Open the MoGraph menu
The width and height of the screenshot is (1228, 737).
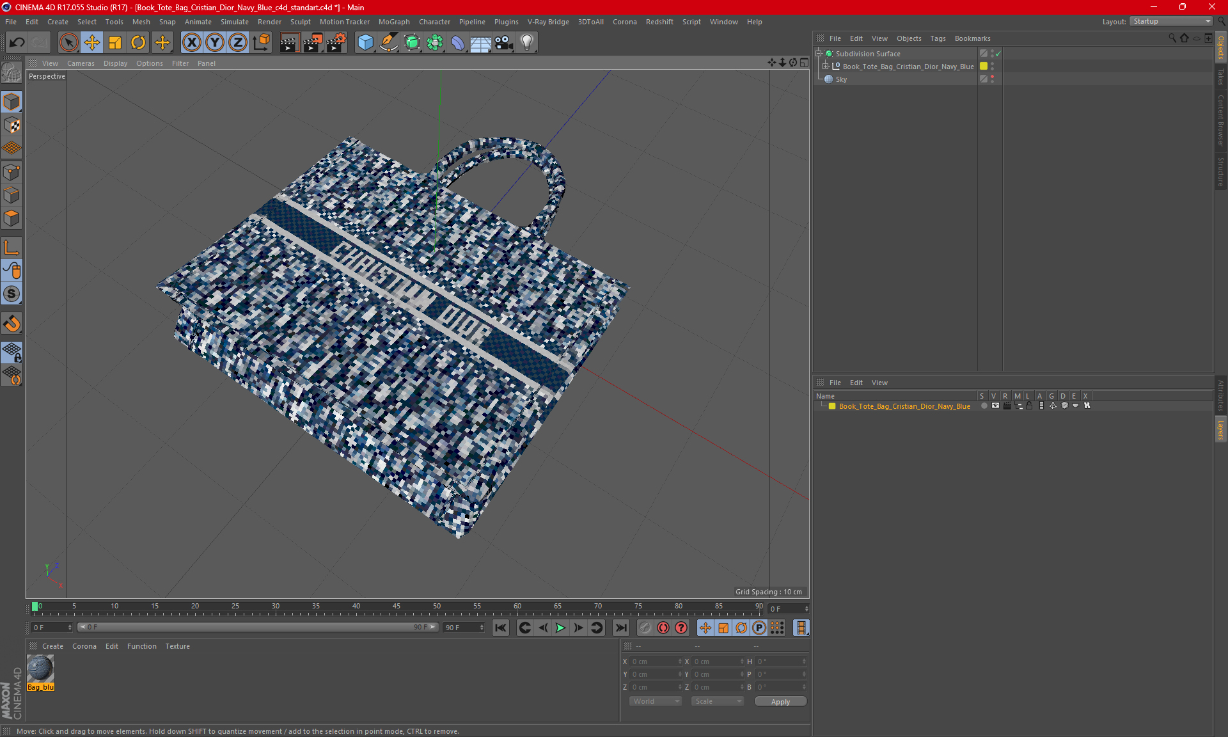coord(394,22)
